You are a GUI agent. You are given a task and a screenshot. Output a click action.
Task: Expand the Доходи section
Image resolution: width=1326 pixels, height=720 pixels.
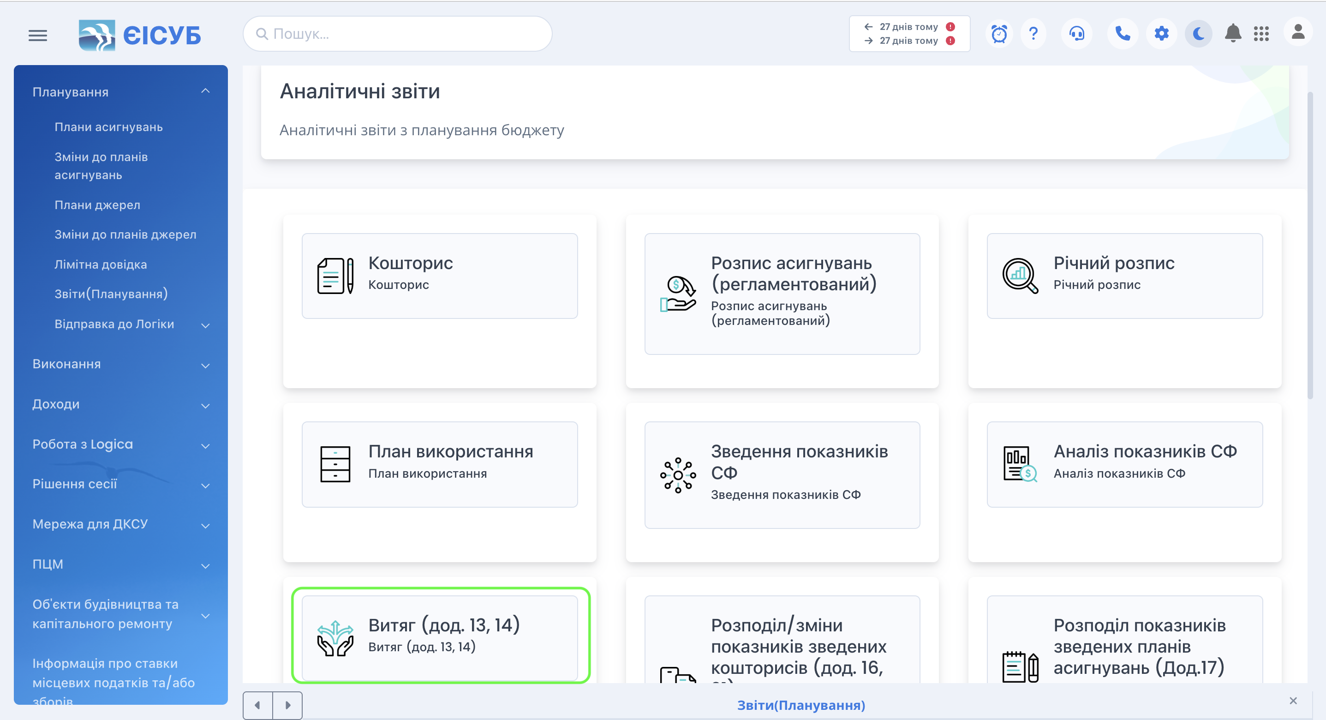[x=205, y=405]
